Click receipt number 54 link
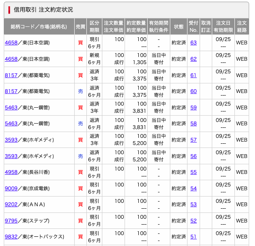 point(193,189)
